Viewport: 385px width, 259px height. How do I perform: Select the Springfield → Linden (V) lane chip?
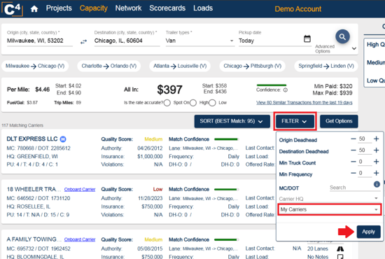pos(326,66)
